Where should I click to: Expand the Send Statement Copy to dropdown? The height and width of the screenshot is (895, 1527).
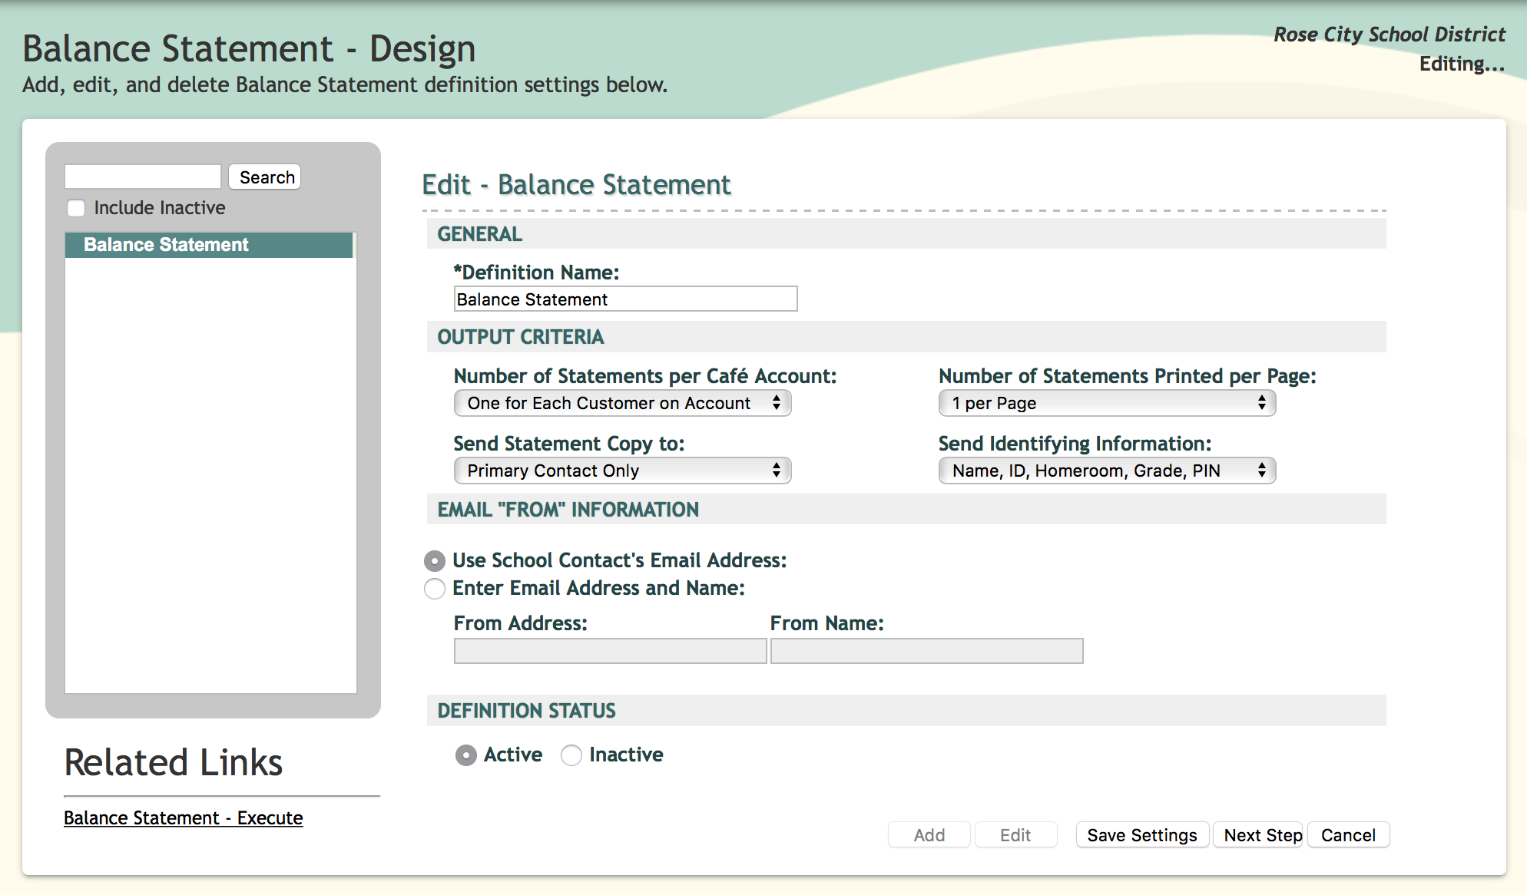[x=622, y=471]
